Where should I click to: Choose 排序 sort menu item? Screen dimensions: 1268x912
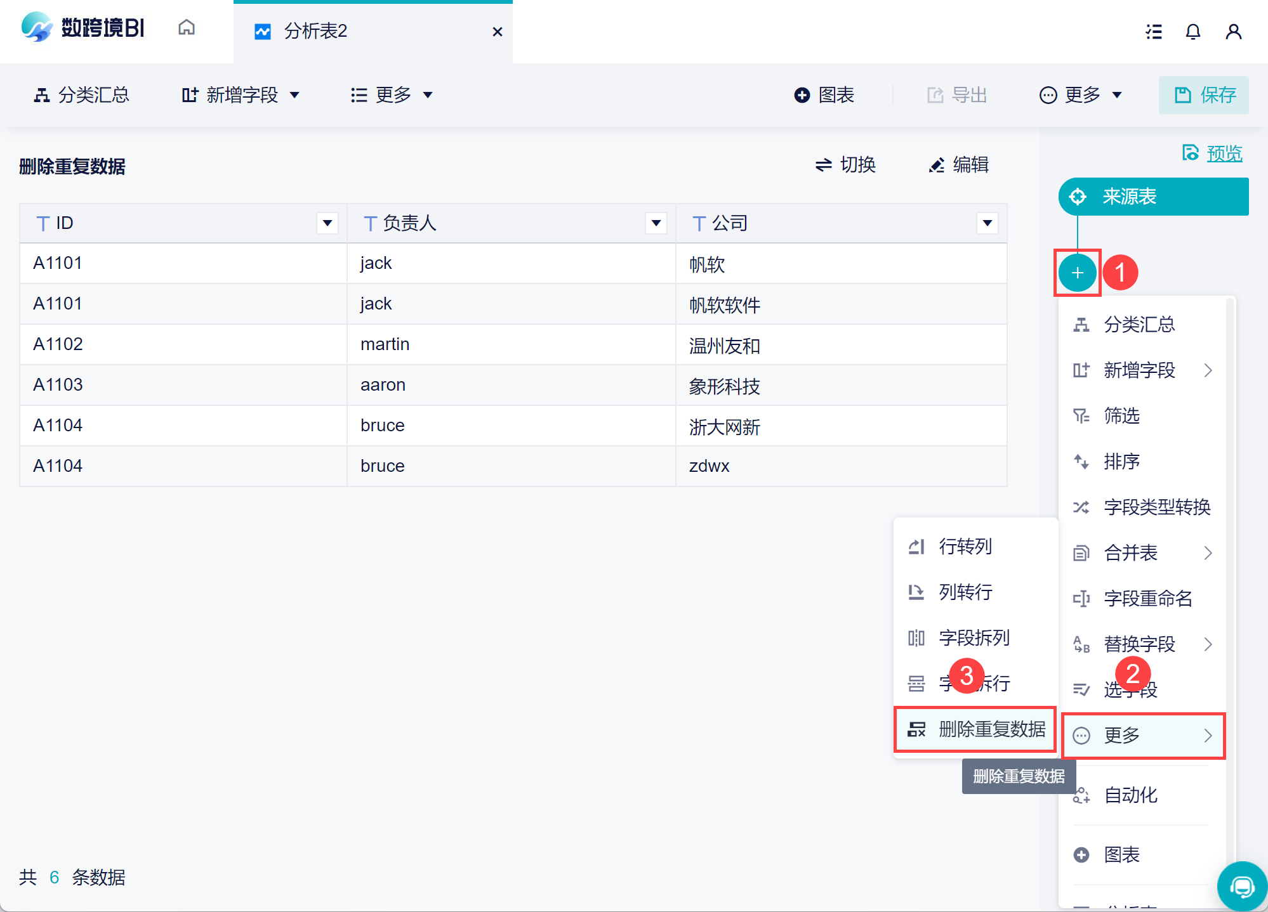point(1142,462)
